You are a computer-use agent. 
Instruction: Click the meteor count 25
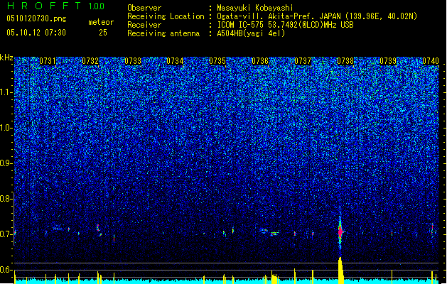(x=103, y=33)
